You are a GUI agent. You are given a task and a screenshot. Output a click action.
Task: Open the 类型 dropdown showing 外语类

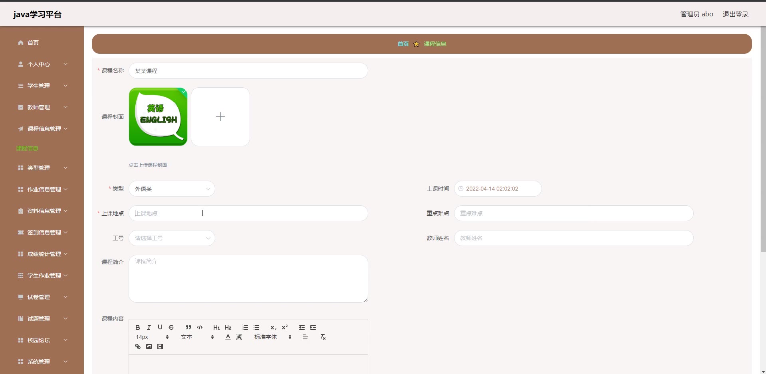point(172,189)
